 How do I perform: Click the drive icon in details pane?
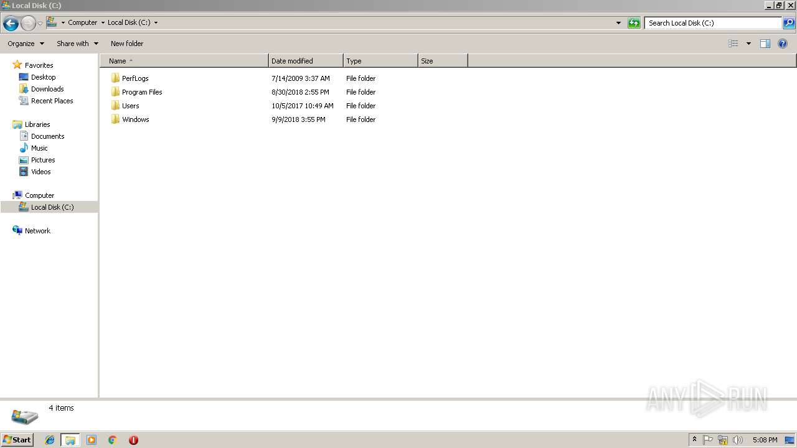point(25,416)
